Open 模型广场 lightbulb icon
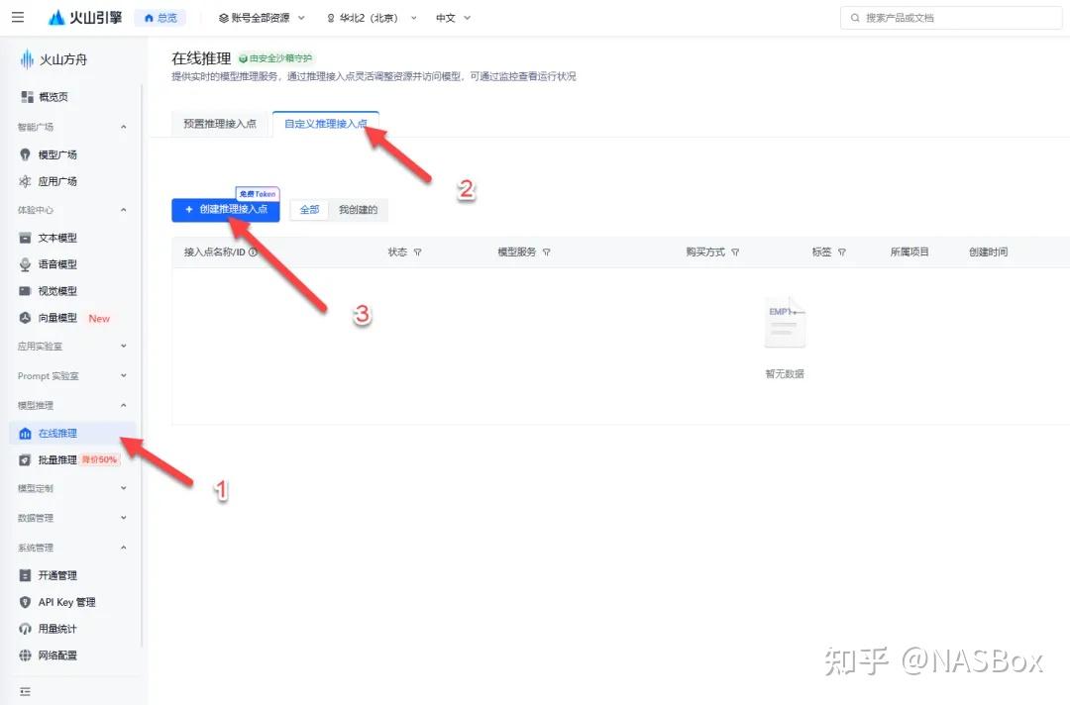This screenshot has height=705, width=1070. click(x=25, y=154)
